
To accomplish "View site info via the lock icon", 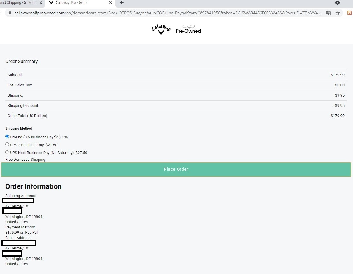I will (10, 13).
